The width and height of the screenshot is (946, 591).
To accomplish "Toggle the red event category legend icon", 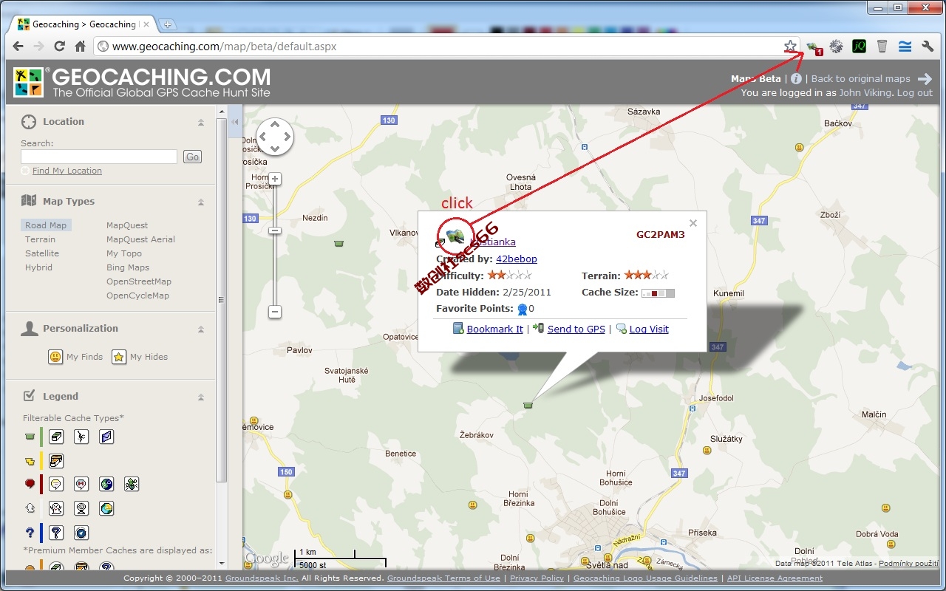I will coord(30,485).
